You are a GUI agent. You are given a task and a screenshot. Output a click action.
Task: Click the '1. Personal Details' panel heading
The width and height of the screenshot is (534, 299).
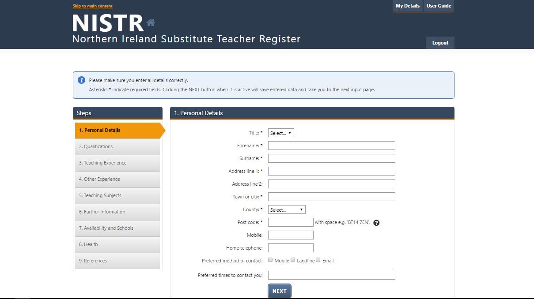[x=198, y=113]
